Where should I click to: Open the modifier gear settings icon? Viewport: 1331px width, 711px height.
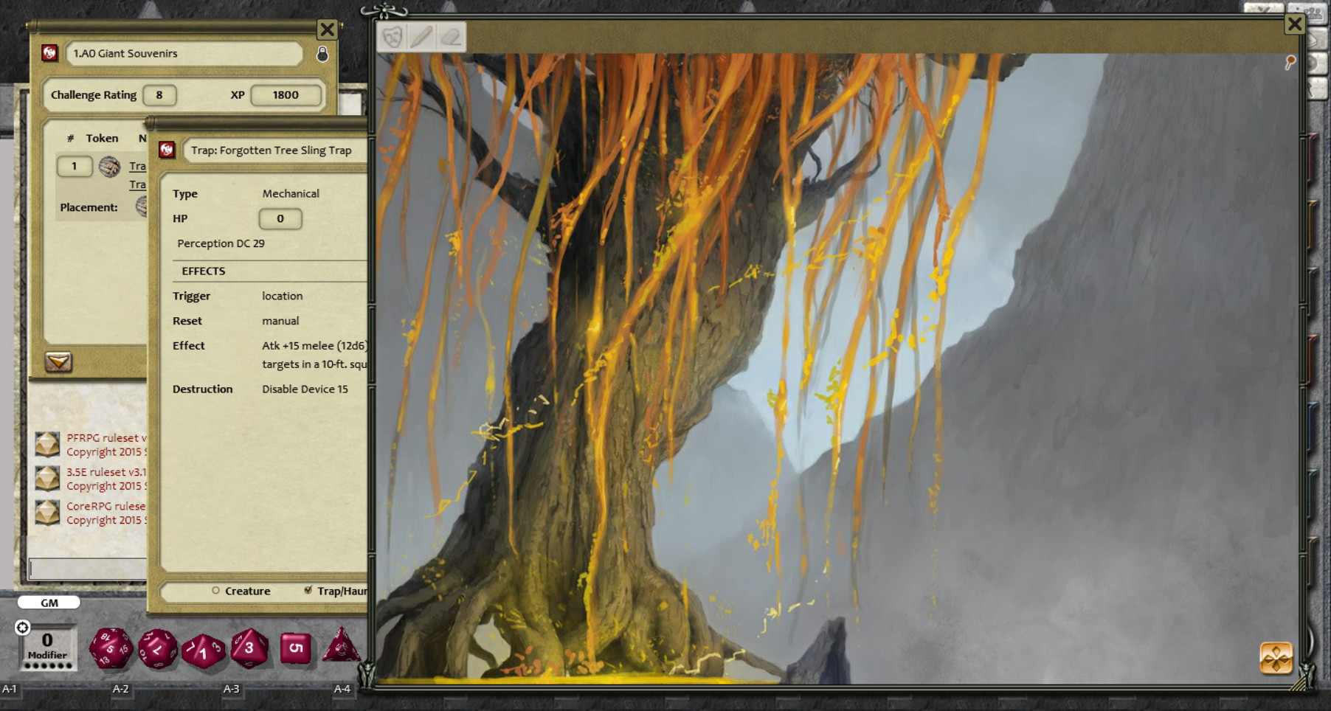(24, 628)
